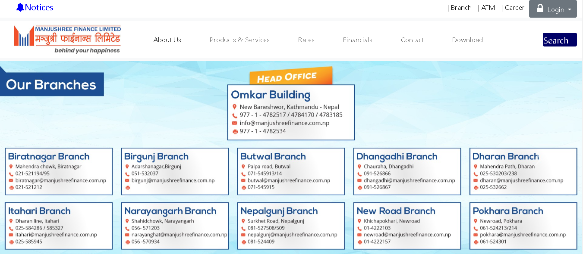Click the Butwal Branch heading
This screenshot has width=583, height=254.
(273, 156)
